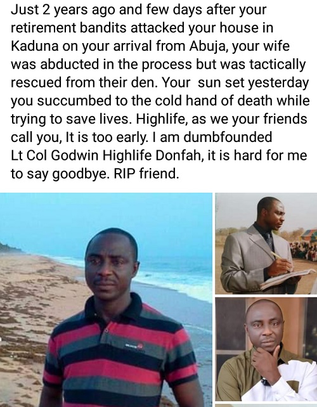Image resolution: width=317 pixels, height=407 pixels.
Task: Open the large beach photo
Action: coord(106,300)
